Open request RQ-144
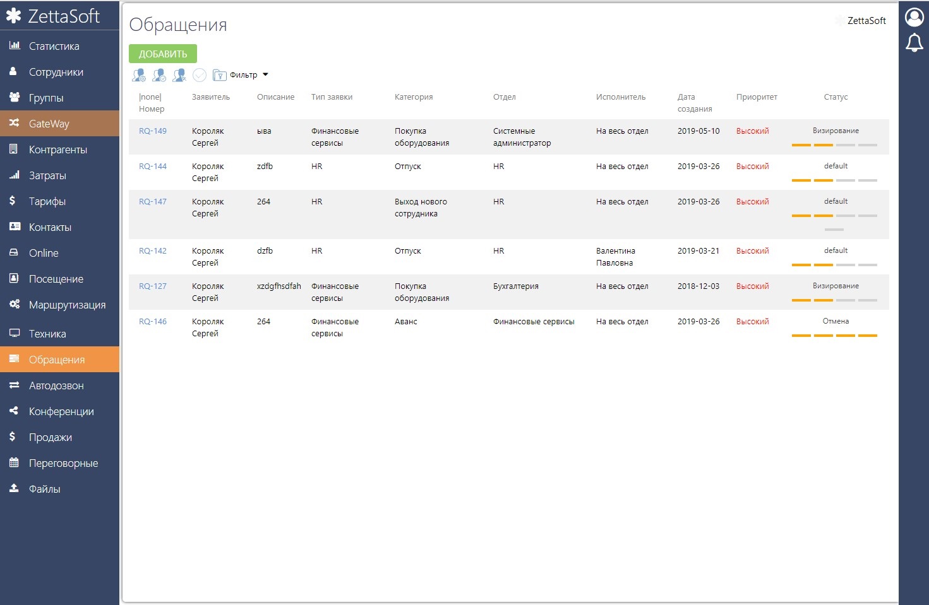The height and width of the screenshot is (605, 929). (153, 167)
